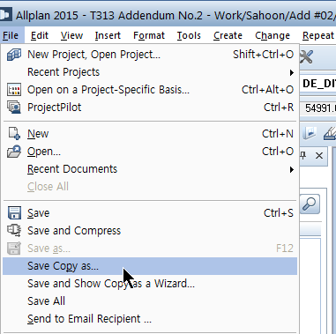Open the Format menu
The image size is (336, 334).
tap(149, 35)
